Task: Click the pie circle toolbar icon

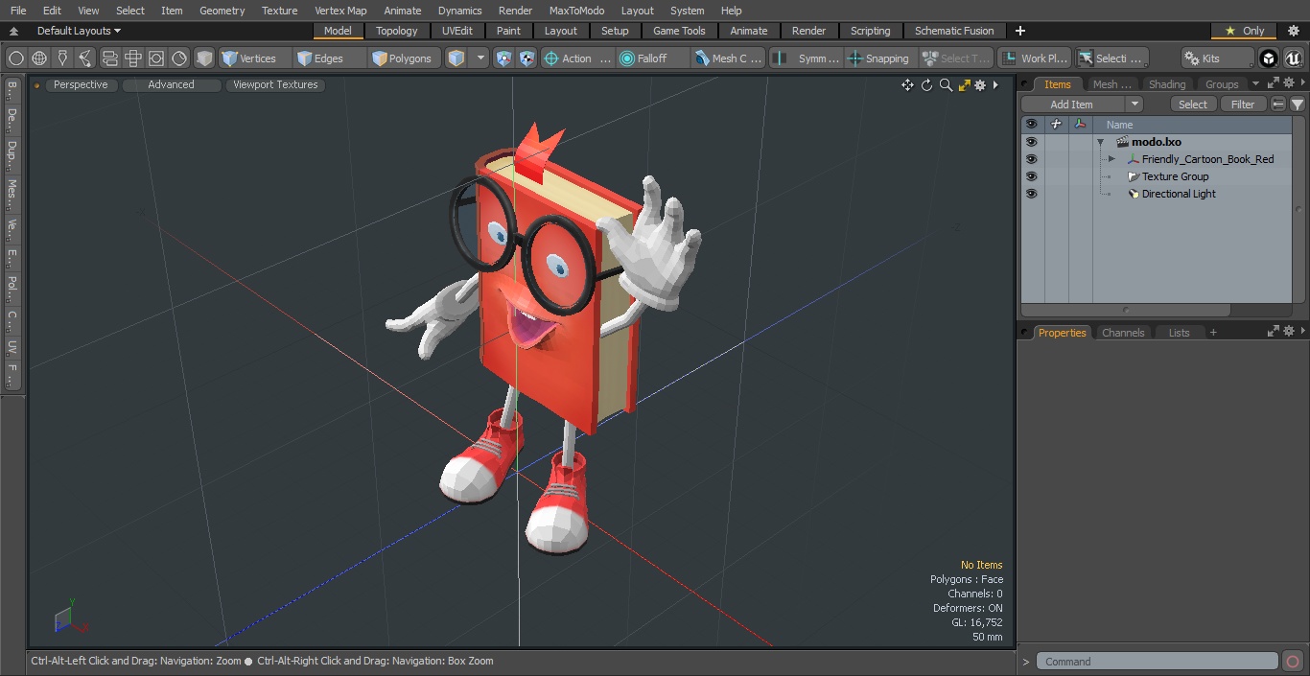Action: coord(179,58)
